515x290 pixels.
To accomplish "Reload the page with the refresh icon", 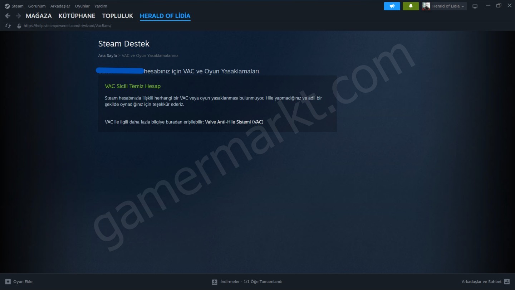I will 8,26.
